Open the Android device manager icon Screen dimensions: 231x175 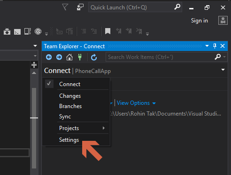pyautogui.click(x=28, y=31)
